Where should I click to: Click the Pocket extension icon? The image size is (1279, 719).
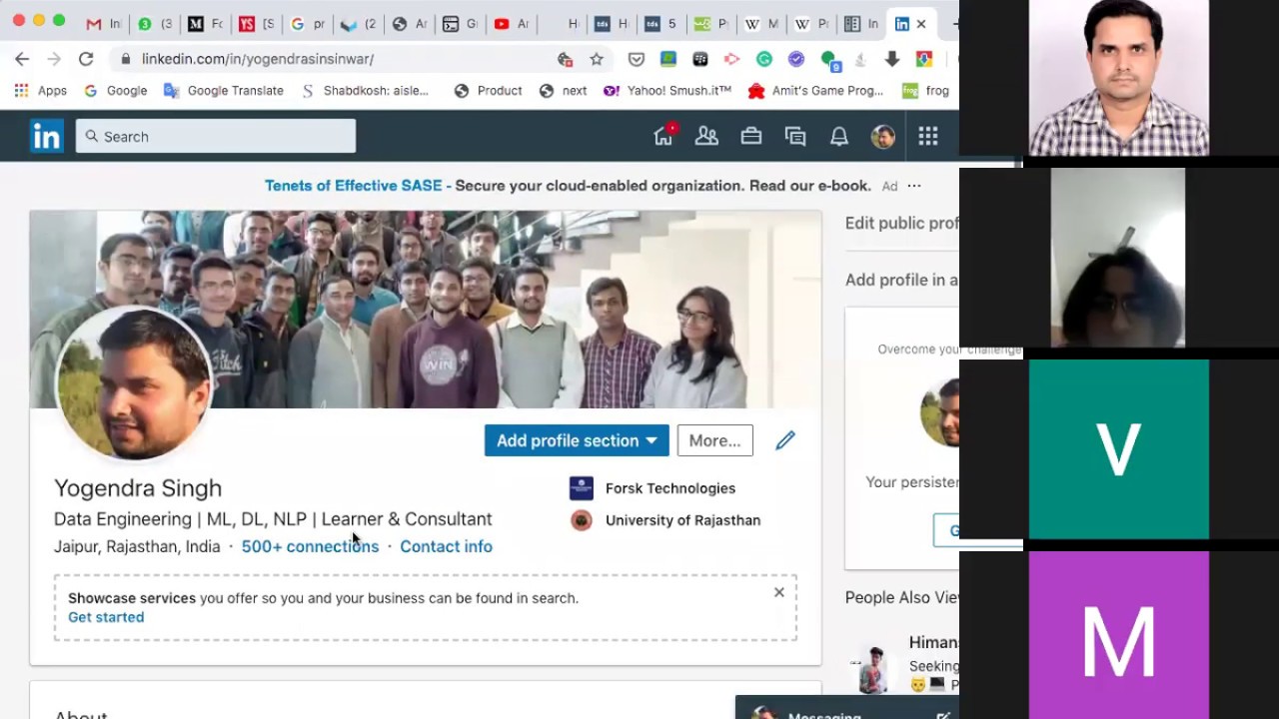(637, 59)
